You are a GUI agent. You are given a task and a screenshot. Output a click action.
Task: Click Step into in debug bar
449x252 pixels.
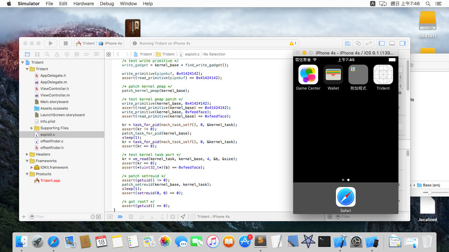point(152,217)
